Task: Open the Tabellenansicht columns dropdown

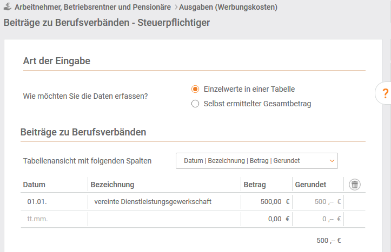Action: point(257,161)
